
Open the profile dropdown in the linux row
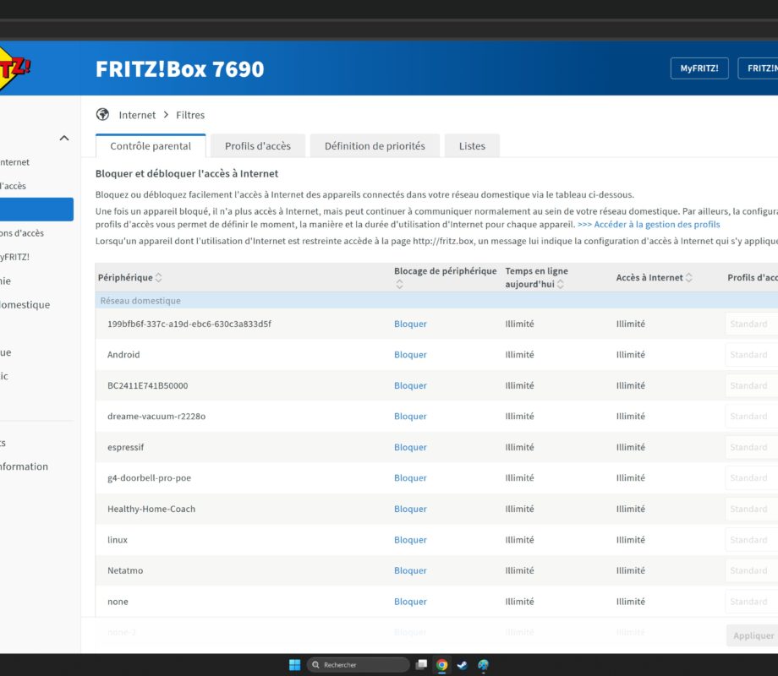pyautogui.click(x=752, y=540)
